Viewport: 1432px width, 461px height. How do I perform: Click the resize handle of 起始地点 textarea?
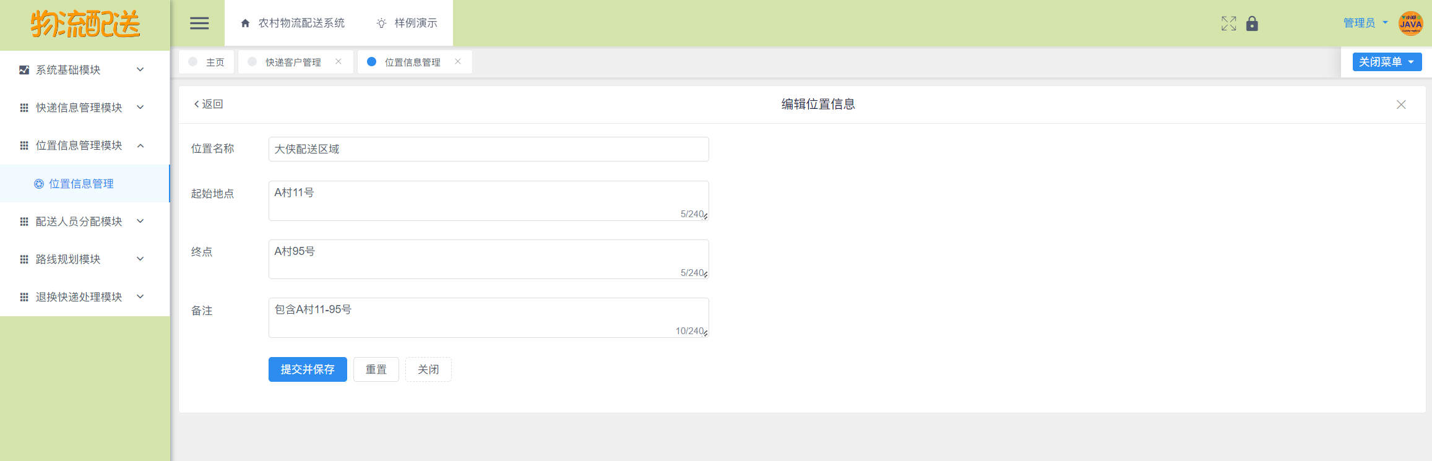(705, 217)
